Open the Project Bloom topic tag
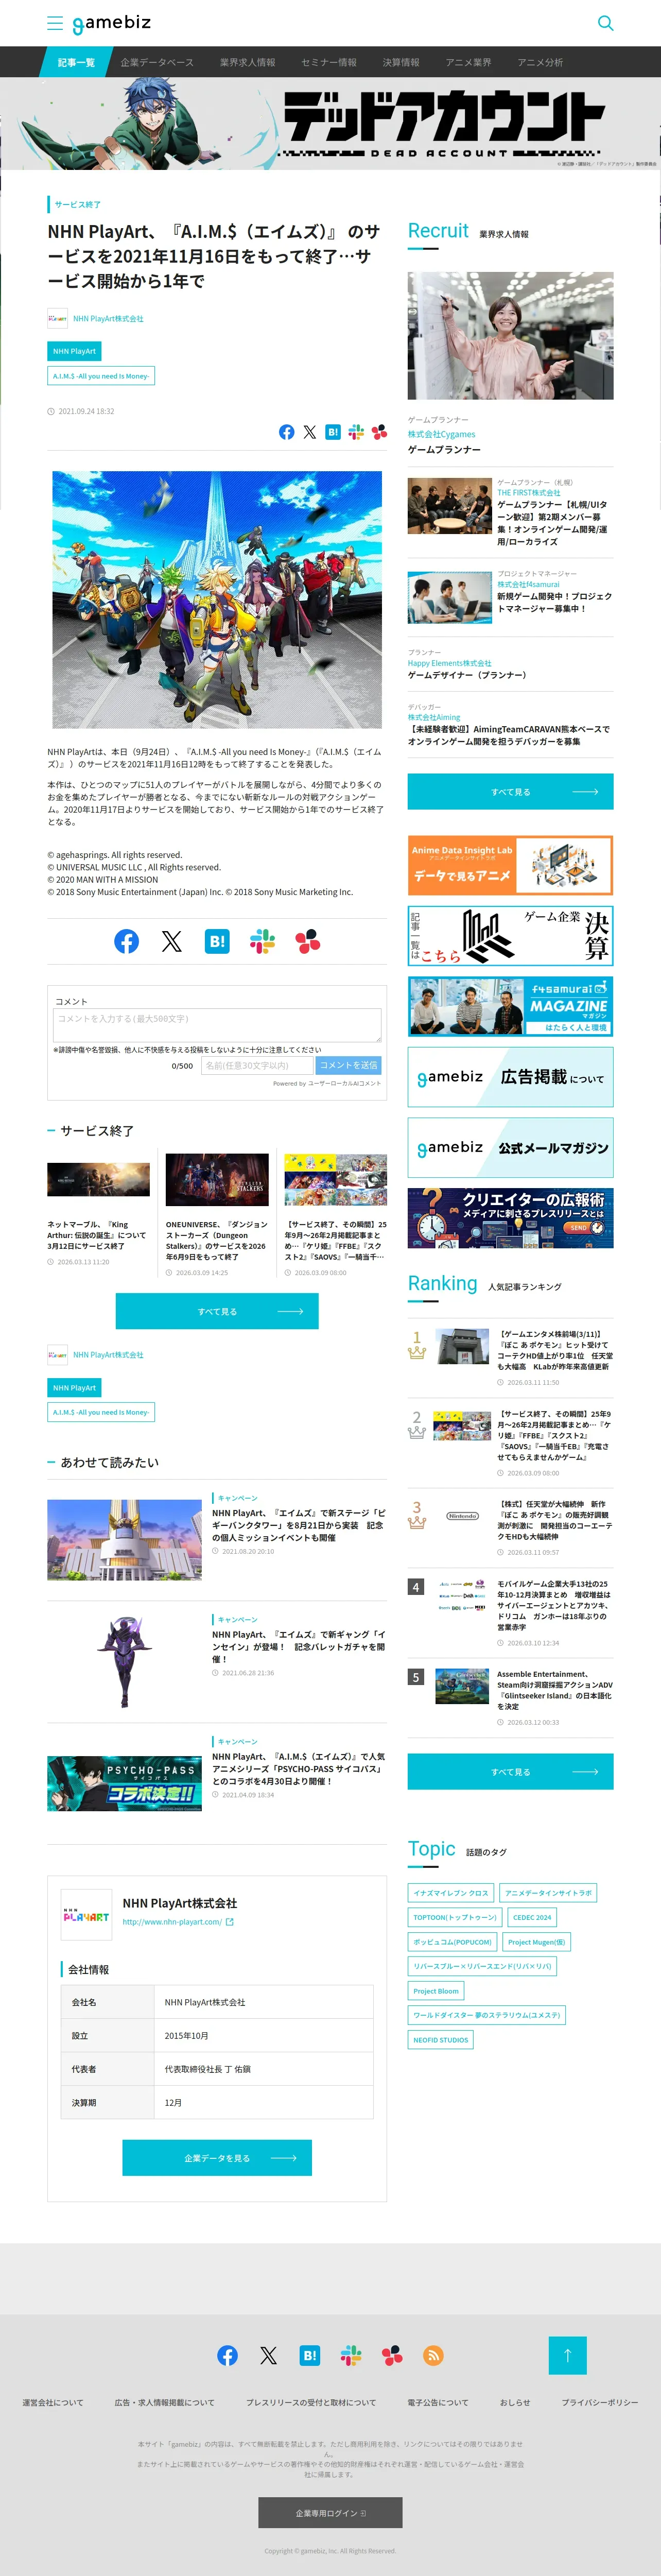Viewport: 661px width, 2576px height. click(x=436, y=1991)
